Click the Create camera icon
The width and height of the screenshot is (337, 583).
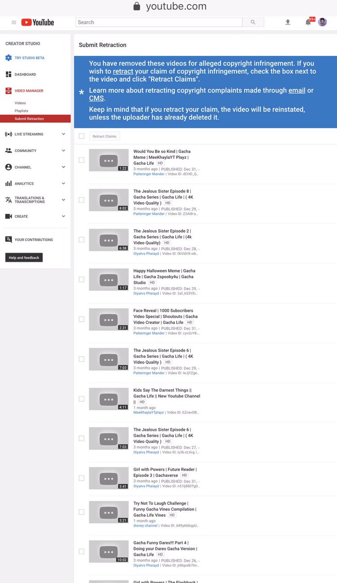[x=8, y=216]
